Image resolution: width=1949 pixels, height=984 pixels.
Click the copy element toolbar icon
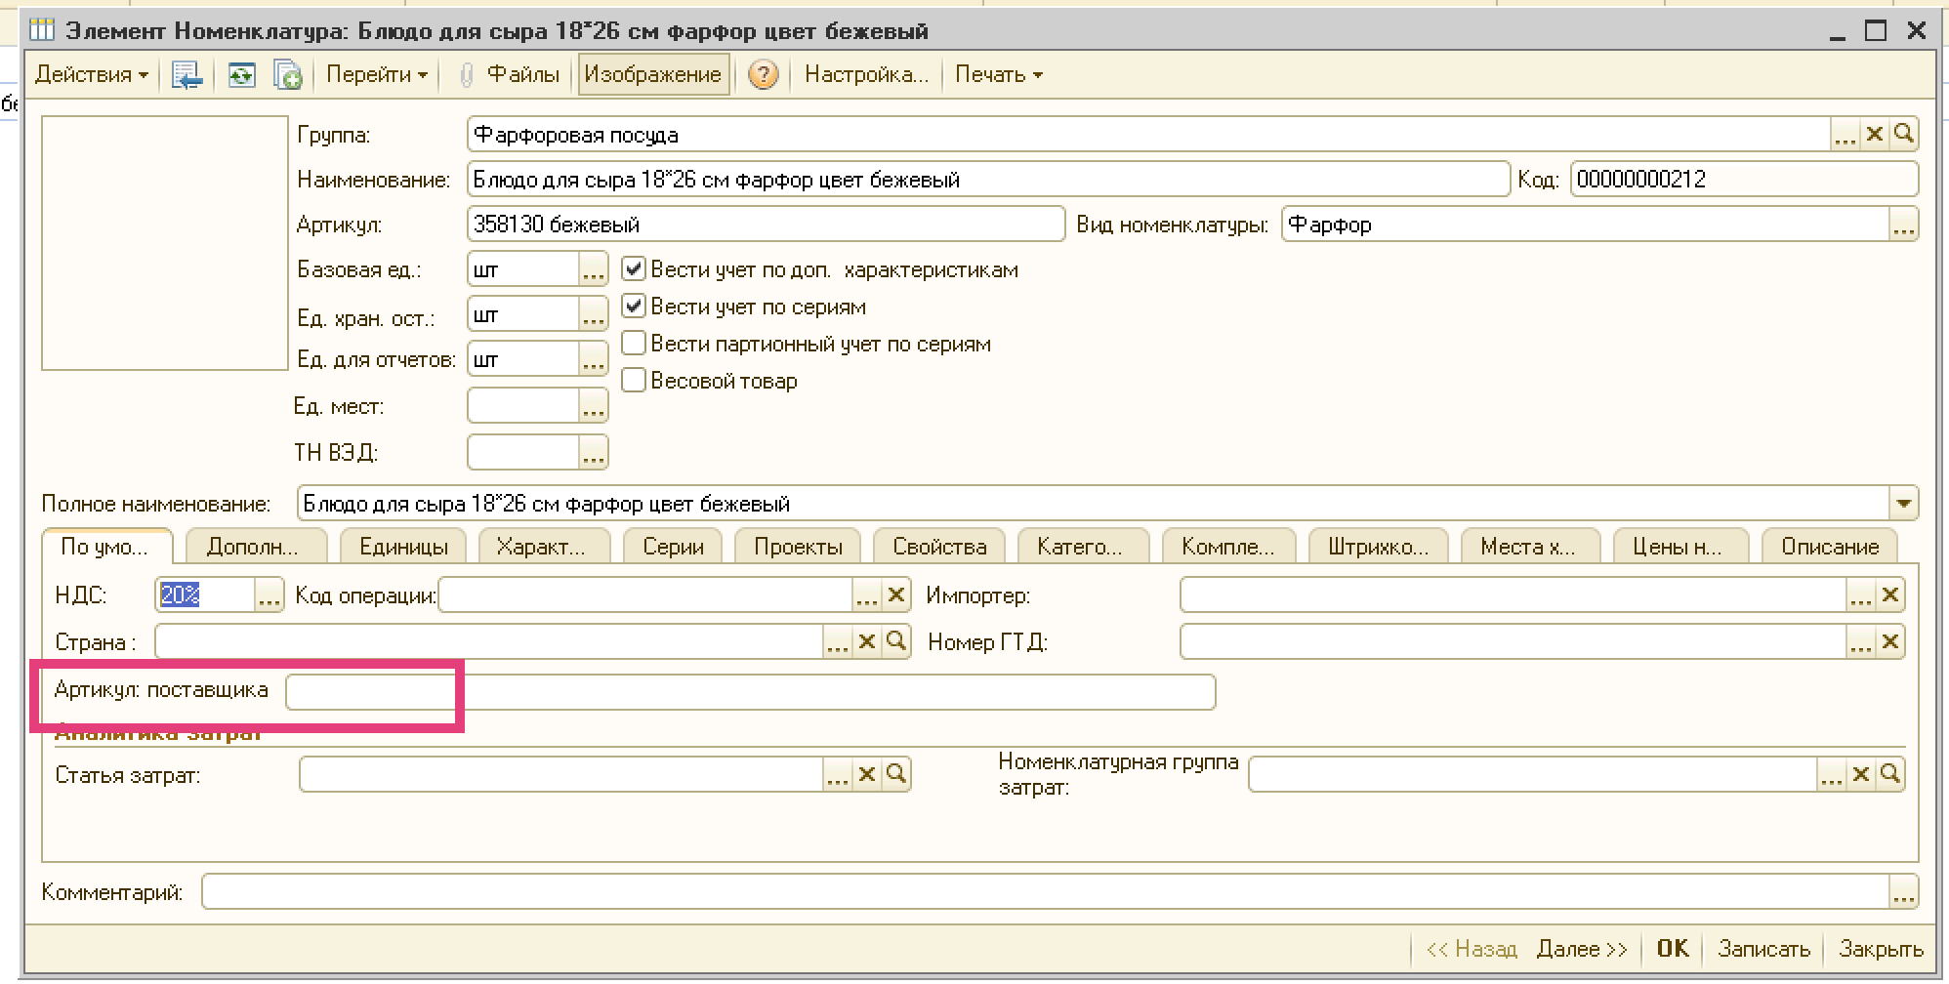287,75
